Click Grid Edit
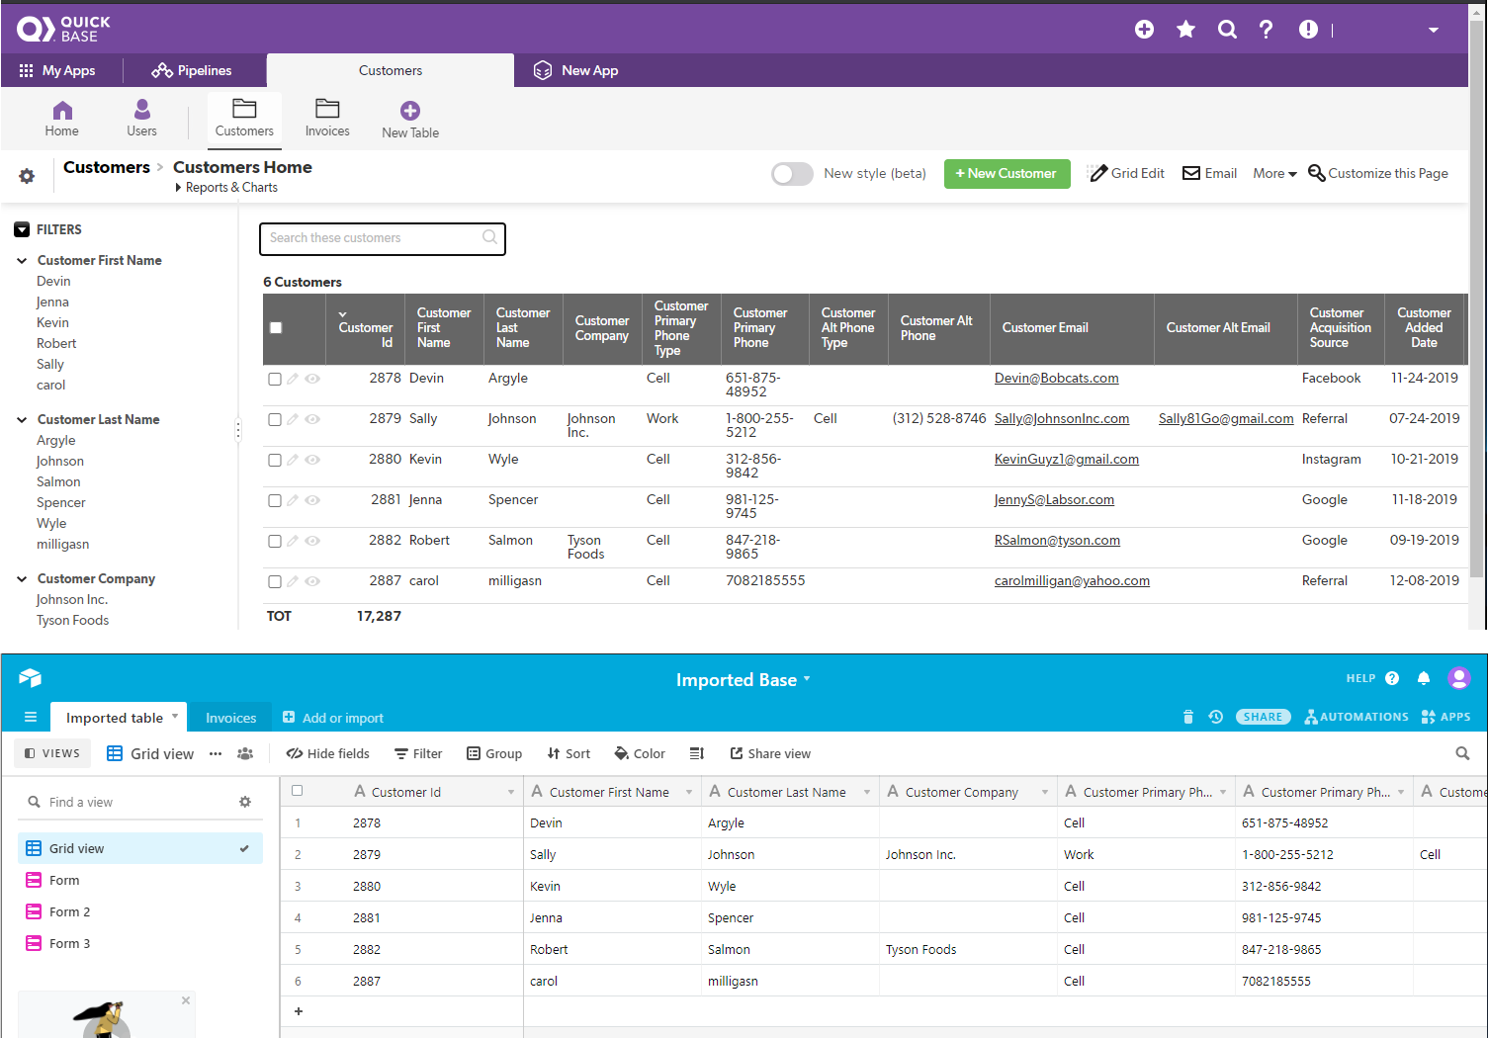1488x1038 pixels. [1126, 174]
